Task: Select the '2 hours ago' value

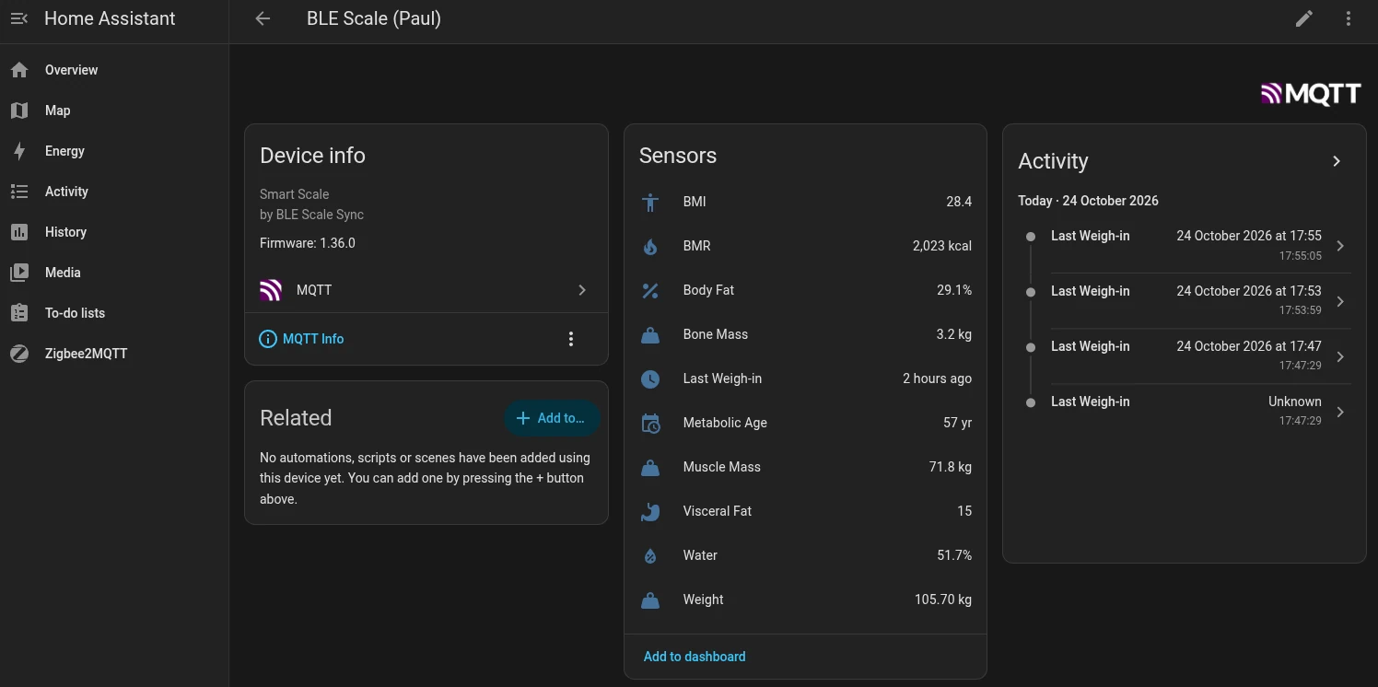Action: [x=937, y=378]
